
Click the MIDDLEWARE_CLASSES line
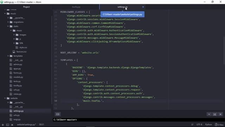click(75, 12)
